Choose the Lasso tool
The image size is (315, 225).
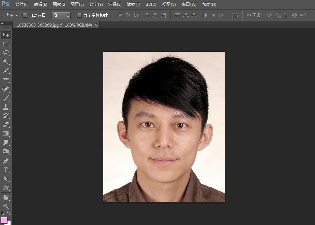pos(5,53)
